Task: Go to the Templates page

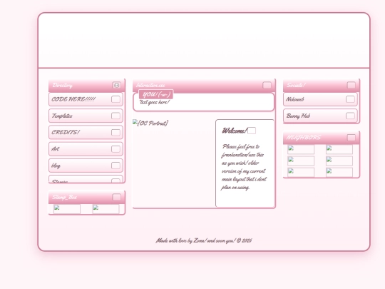Action: point(86,116)
